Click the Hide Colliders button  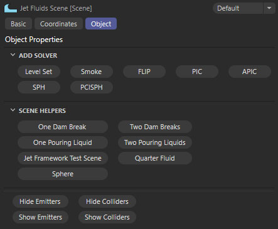pyautogui.click(x=107, y=201)
